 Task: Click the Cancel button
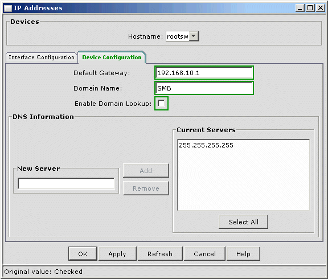[x=204, y=254]
